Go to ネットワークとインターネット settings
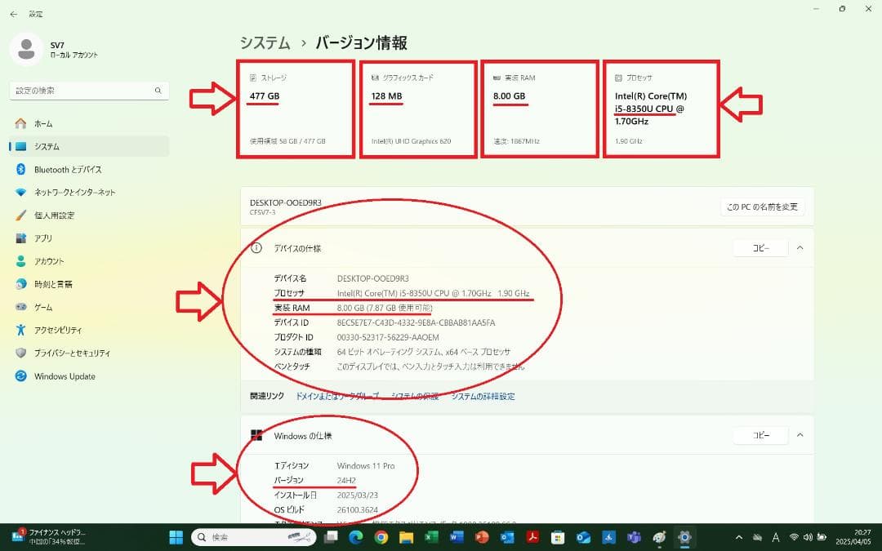 [73, 193]
